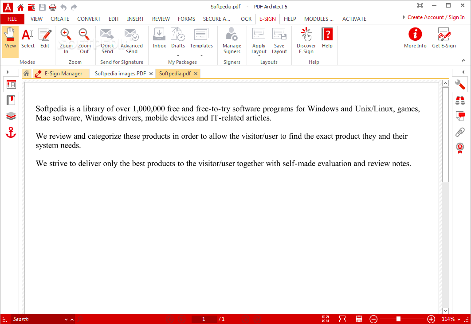Close the Softpedia images.PDF tab
471x324 pixels.
151,74
